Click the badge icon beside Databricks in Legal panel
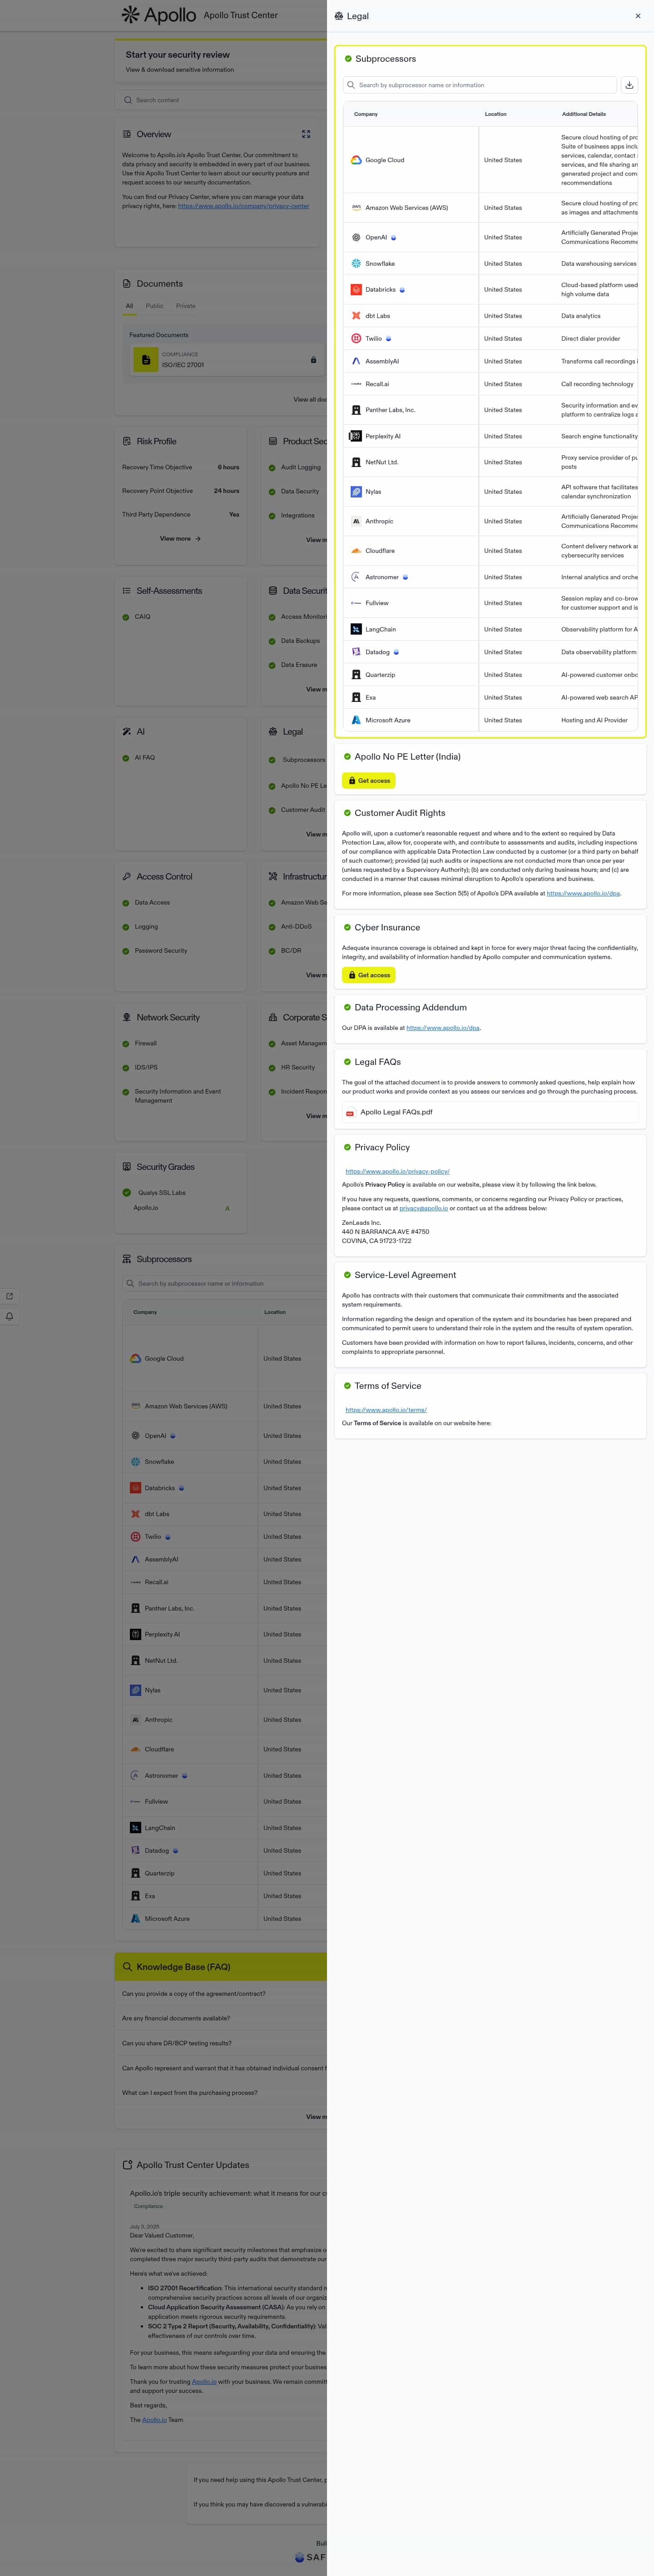The height and width of the screenshot is (2576, 654). 402,290
